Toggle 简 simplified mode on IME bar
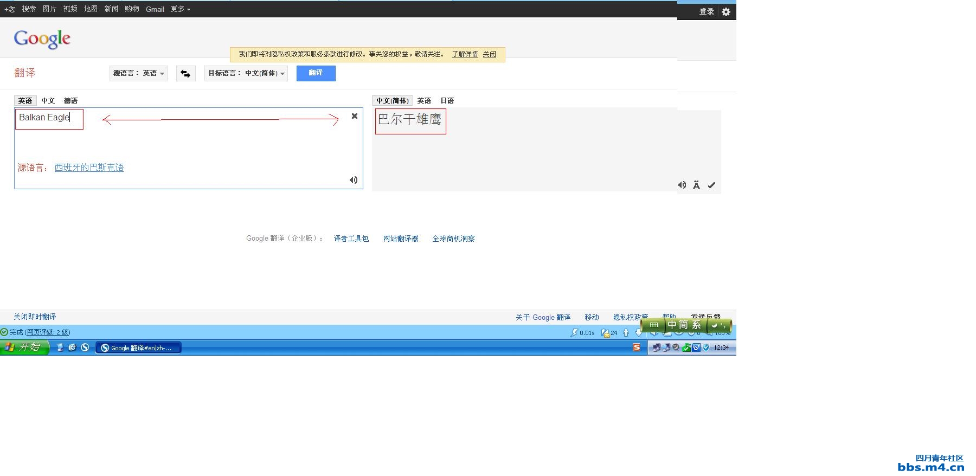Image resolution: width=976 pixels, height=476 pixels. (x=684, y=325)
